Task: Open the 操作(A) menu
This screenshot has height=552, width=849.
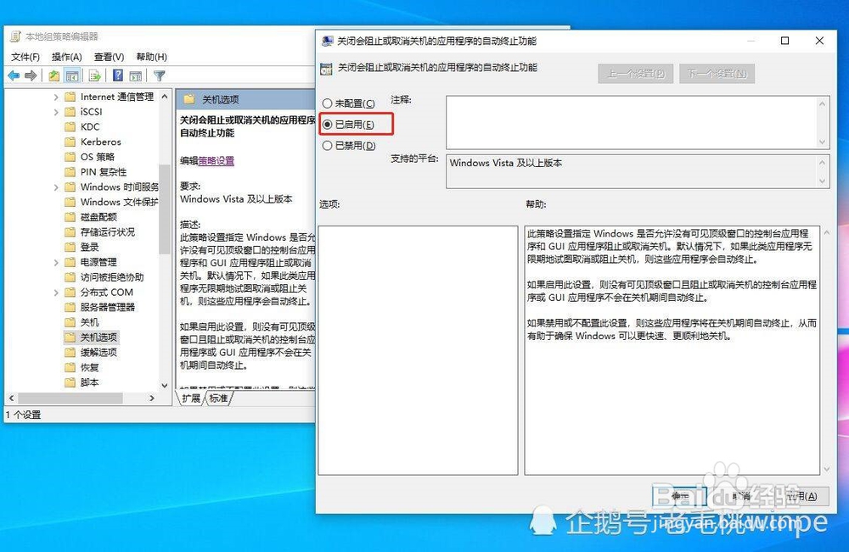Action: (x=66, y=57)
